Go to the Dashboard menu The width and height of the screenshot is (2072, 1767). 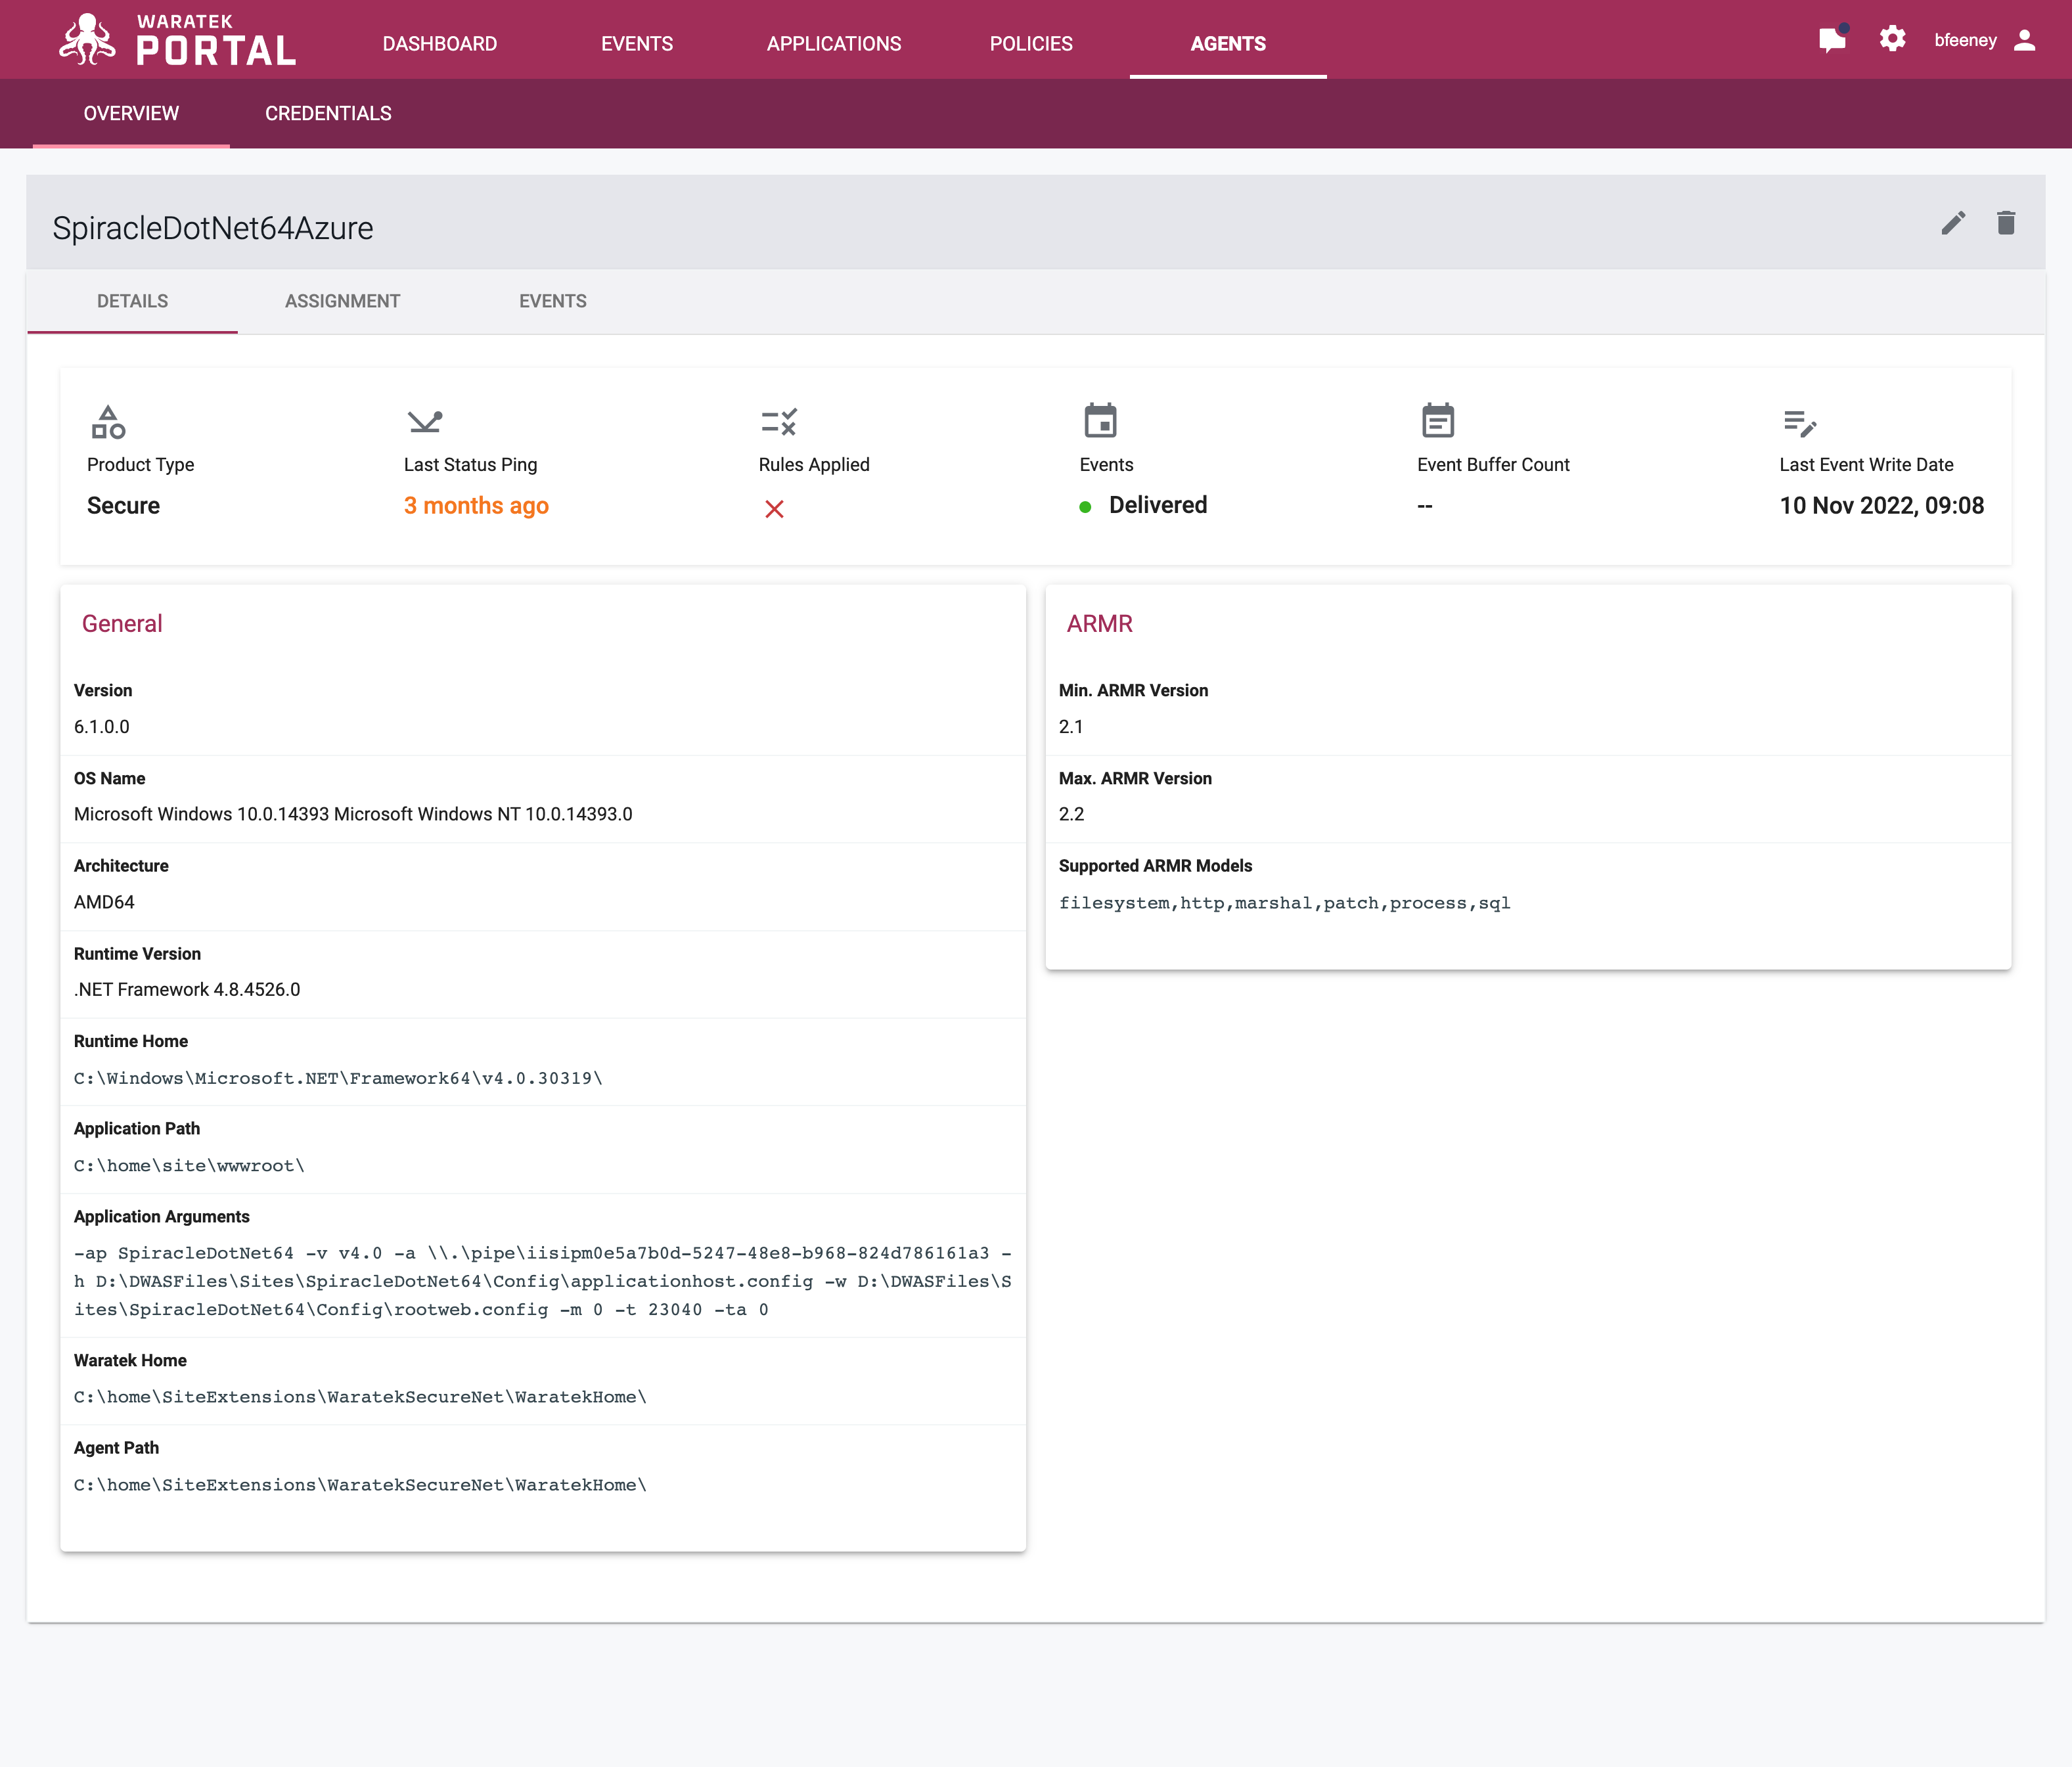coord(440,44)
